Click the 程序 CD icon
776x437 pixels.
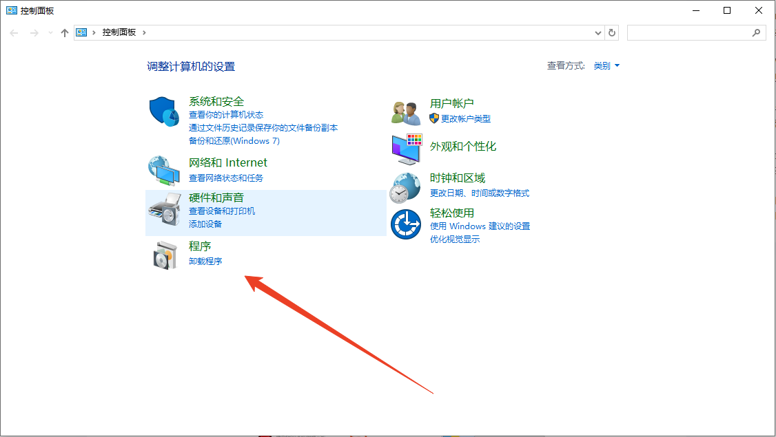coord(163,254)
